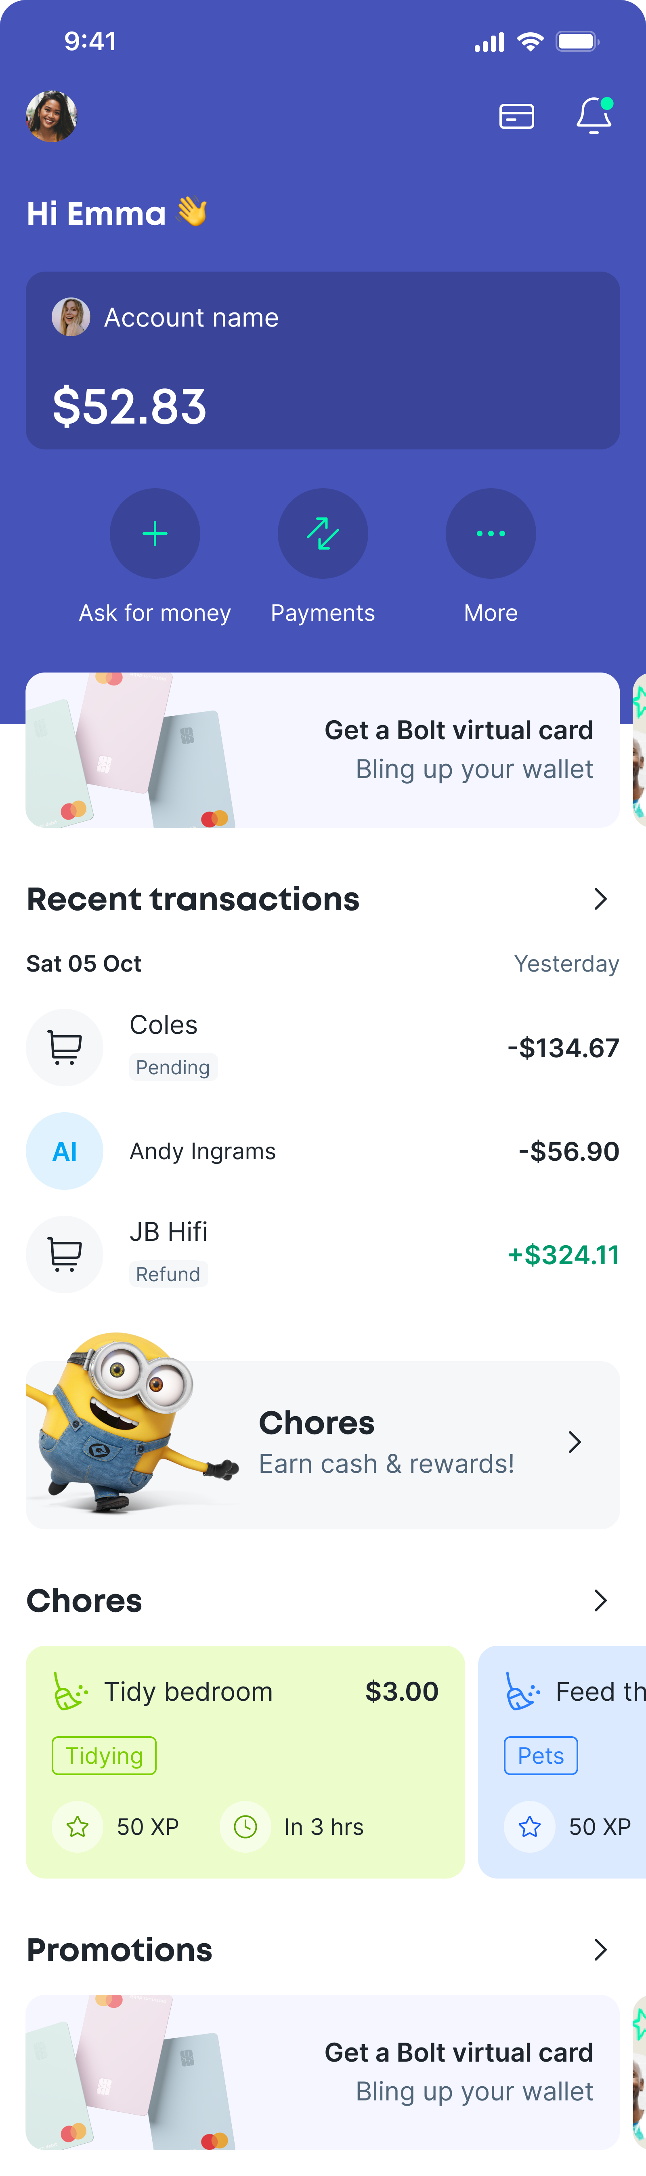646x2176 pixels.
Task: Select the Tidying tag
Action: [x=104, y=1755]
